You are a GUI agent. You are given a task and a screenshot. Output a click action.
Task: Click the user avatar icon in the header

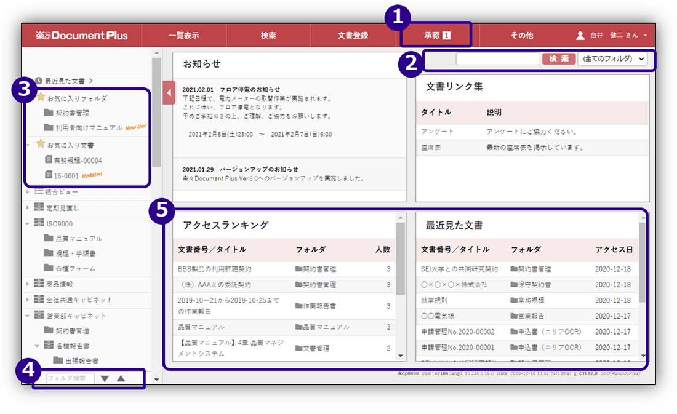click(580, 36)
